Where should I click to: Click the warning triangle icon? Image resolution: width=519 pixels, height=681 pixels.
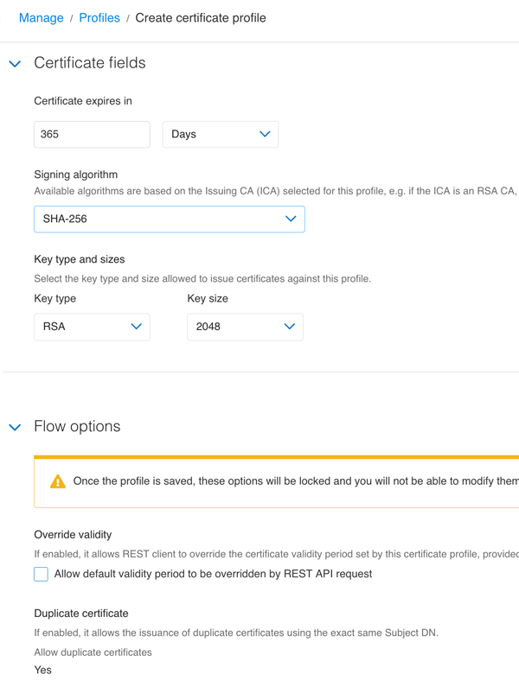tap(58, 481)
